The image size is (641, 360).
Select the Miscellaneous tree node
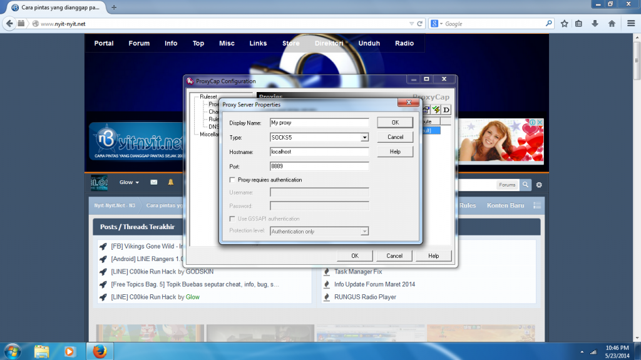tap(209, 134)
